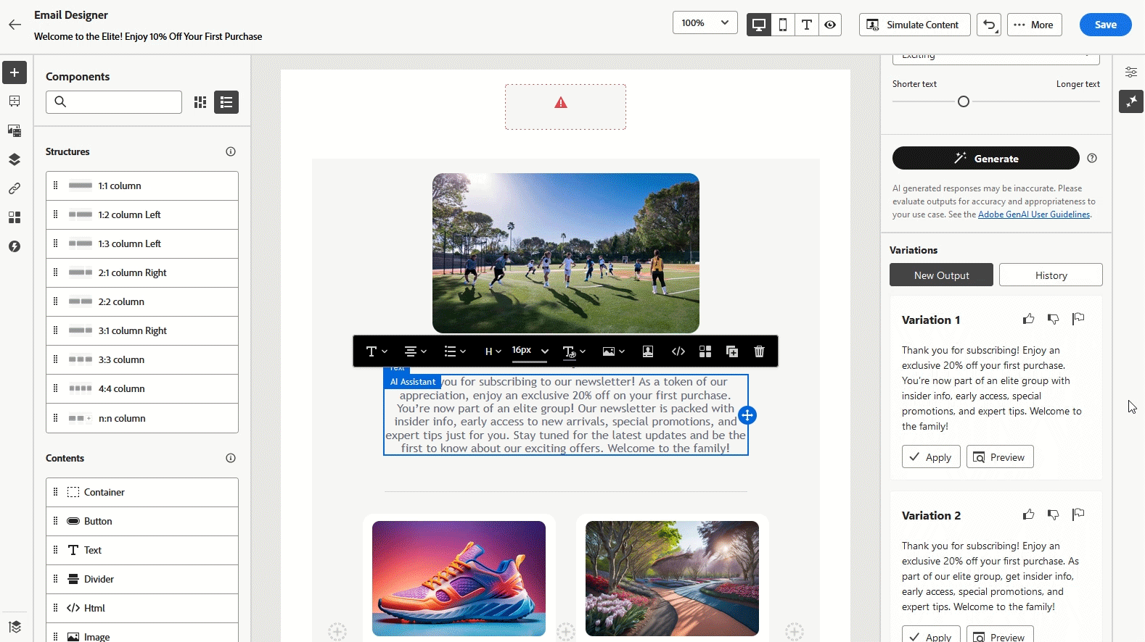This screenshot has height=642, width=1145.
Task: Give Variation 1 a thumbs down
Action: point(1054,319)
